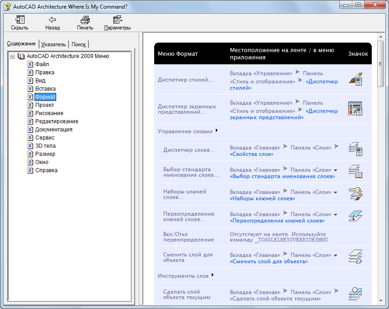Click the Диспетчер стилей... menu name cell
The width and height of the screenshot is (389, 309).
185,80
